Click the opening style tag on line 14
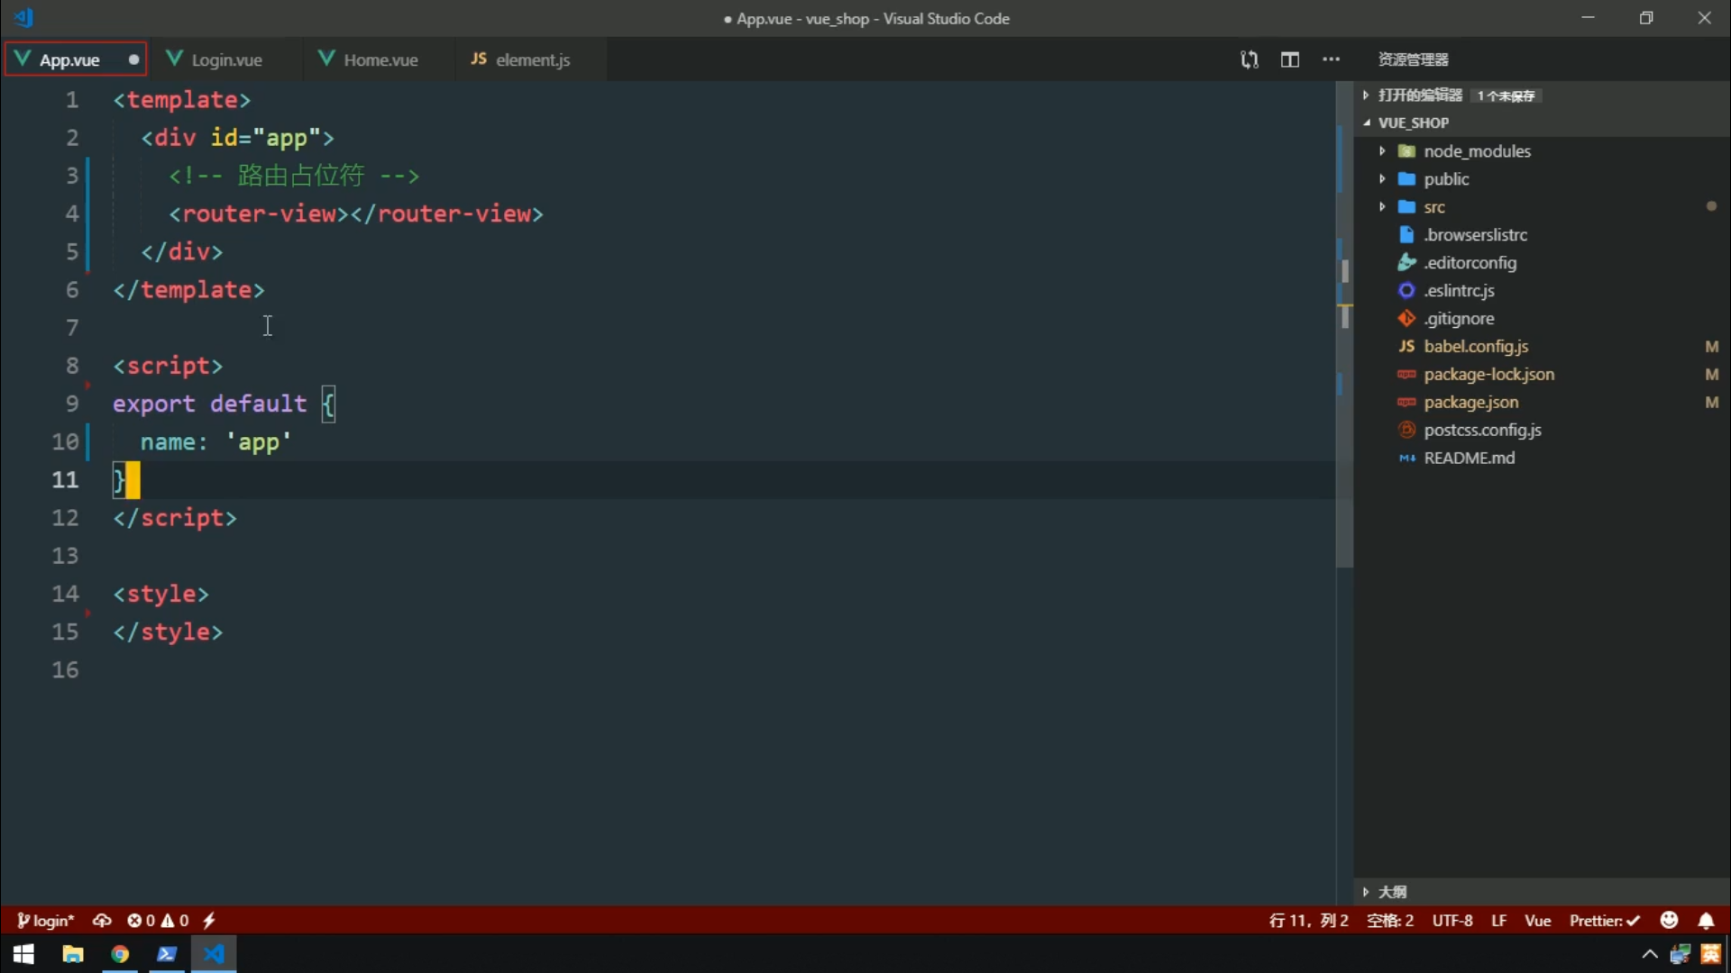1731x973 pixels. (160, 594)
